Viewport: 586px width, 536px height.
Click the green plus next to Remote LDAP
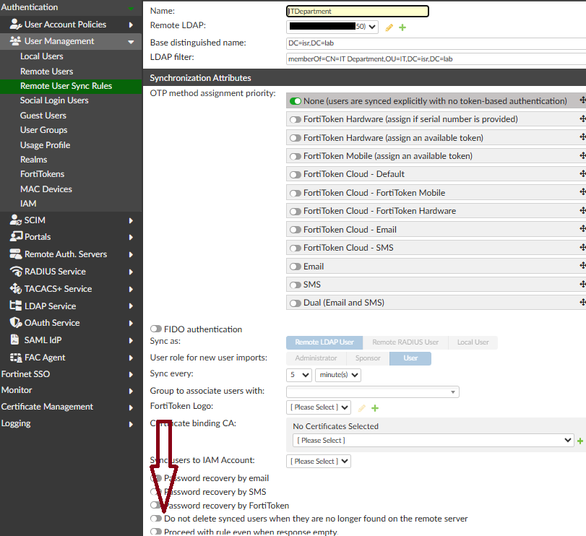click(402, 27)
